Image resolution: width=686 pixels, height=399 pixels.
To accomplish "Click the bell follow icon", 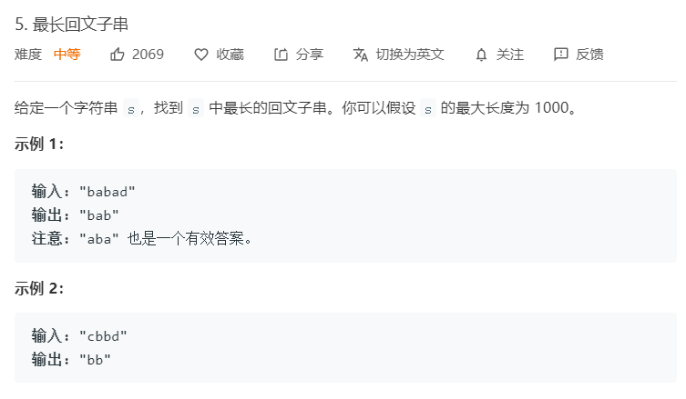I will [x=481, y=55].
